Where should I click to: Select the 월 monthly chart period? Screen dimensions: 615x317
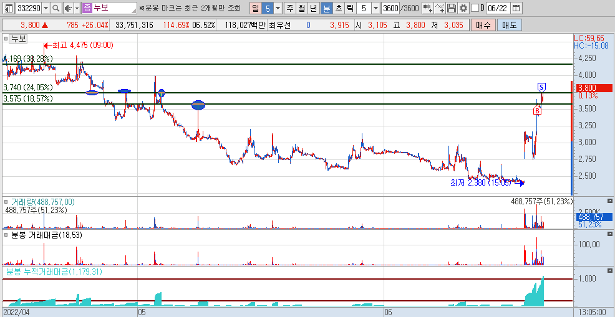pyautogui.click(x=302, y=8)
